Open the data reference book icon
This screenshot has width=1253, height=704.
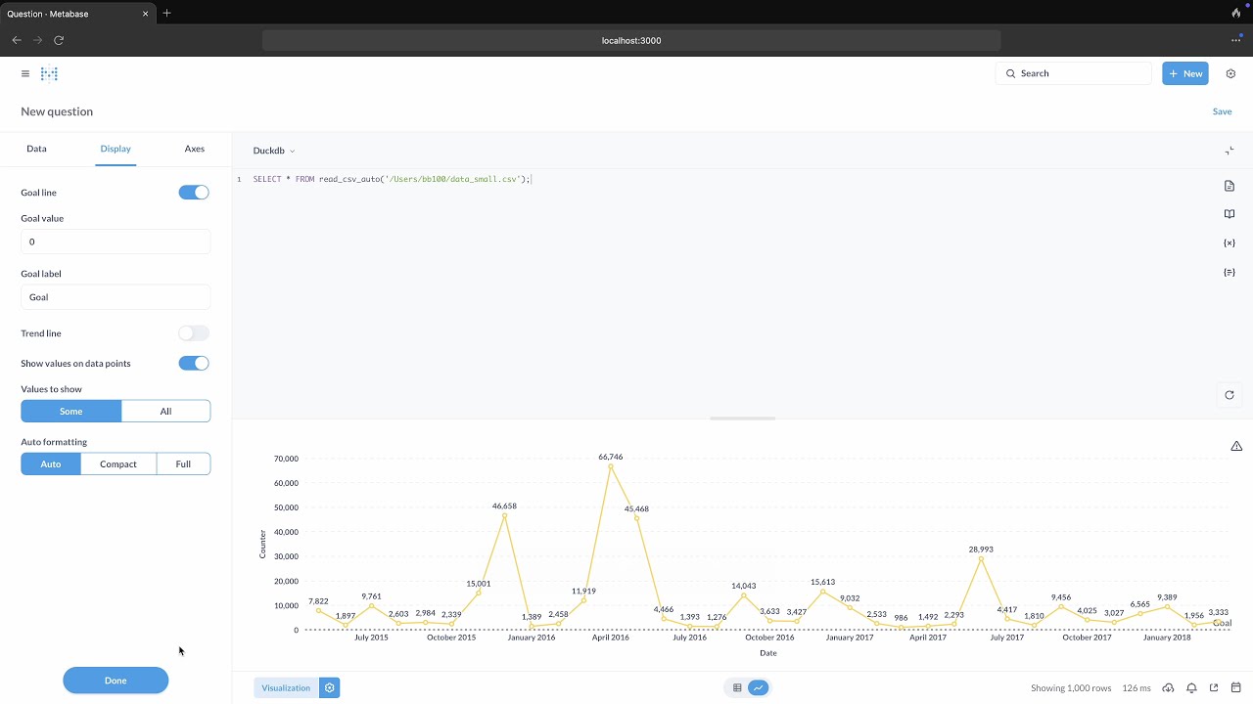pyautogui.click(x=1230, y=214)
